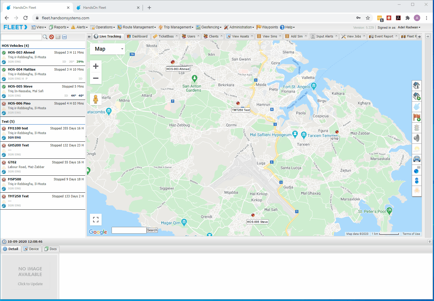Click the blue sphere with list lines icon
The height and width of the screenshot is (301, 434).
point(417,170)
